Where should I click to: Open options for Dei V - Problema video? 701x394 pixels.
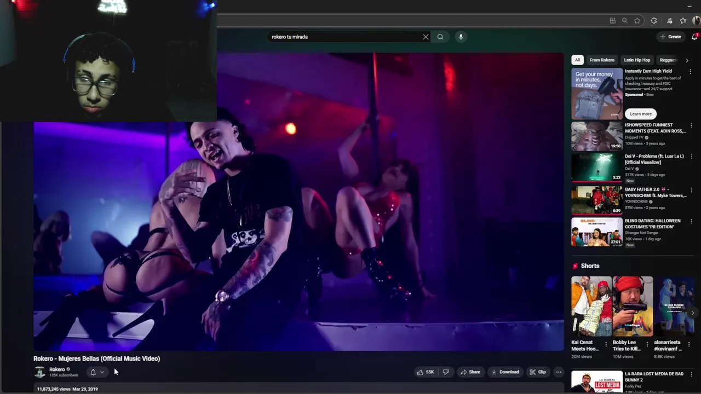[691, 157]
